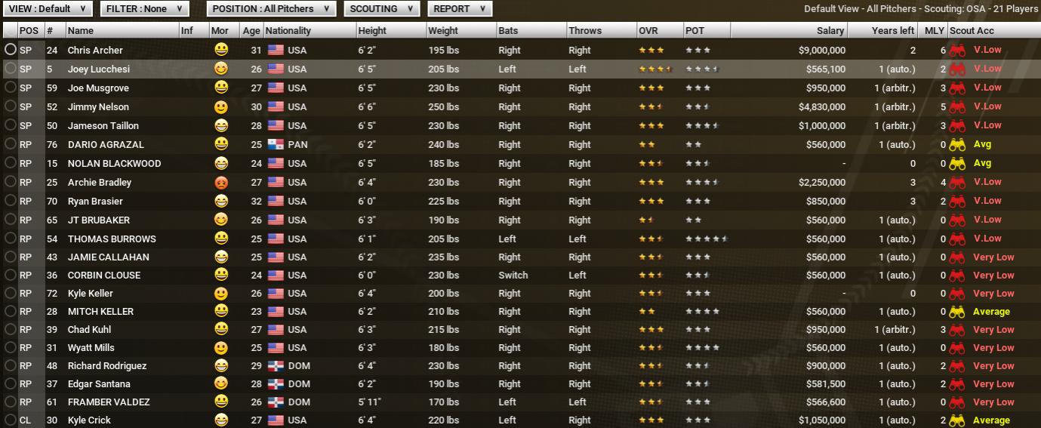The image size is (1041, 428).
Task: Sort the list by Salary column header
Action: pos(830,31)
